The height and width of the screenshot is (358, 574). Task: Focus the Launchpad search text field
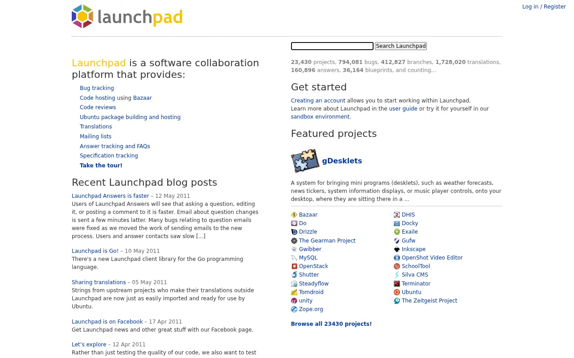(332, 46)
